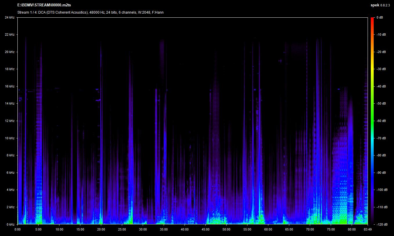
Task: Click the 50:00 time axis marker
Action: tap(226, 229)
